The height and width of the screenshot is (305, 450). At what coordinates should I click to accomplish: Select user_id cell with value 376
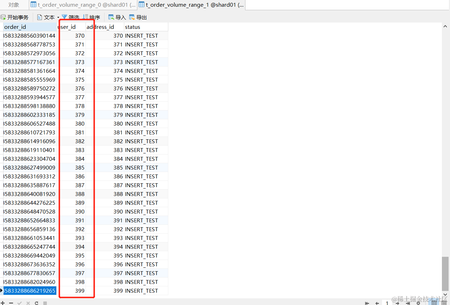tap(71, 88)
